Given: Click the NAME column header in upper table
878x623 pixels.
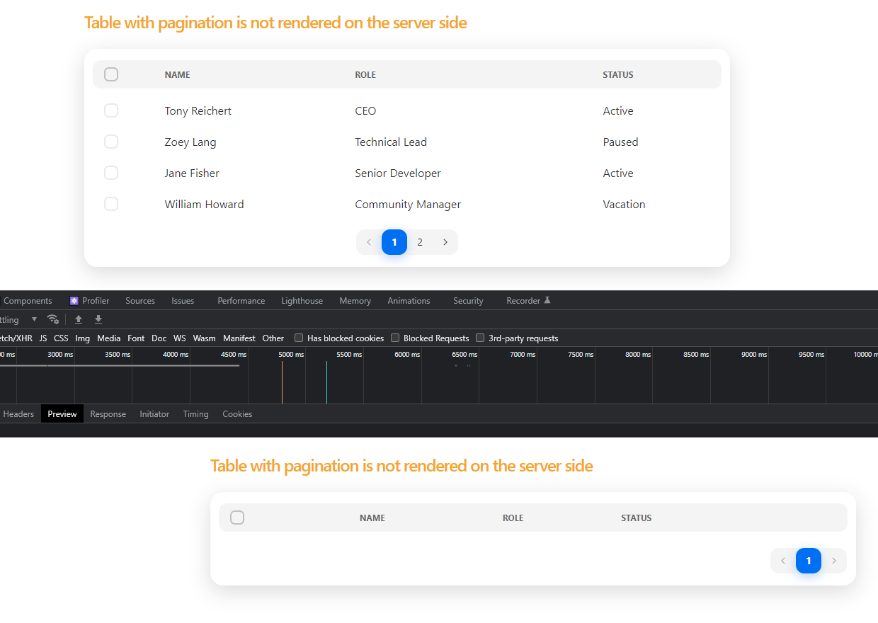Looking at the screenshot, I should pos(178,74).
